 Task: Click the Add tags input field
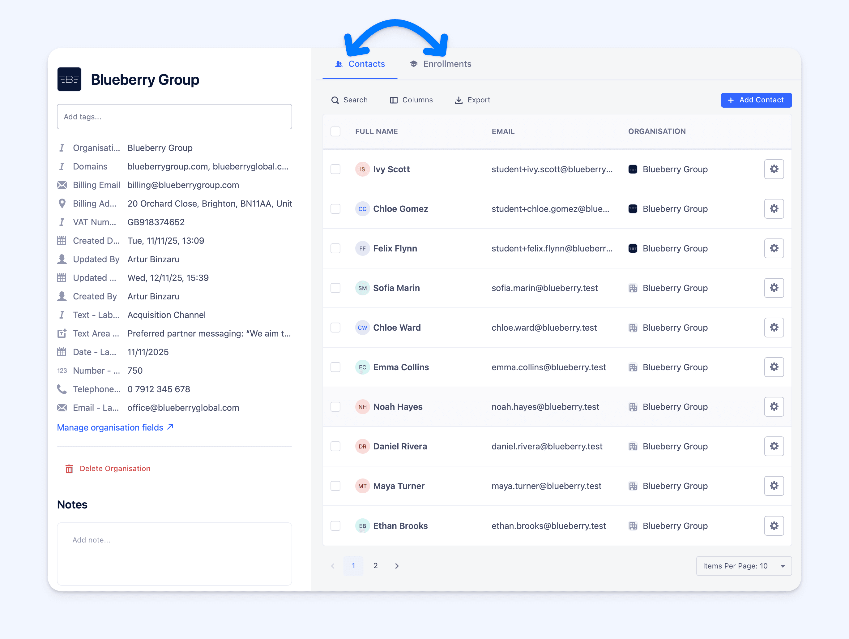pos(174,117)
